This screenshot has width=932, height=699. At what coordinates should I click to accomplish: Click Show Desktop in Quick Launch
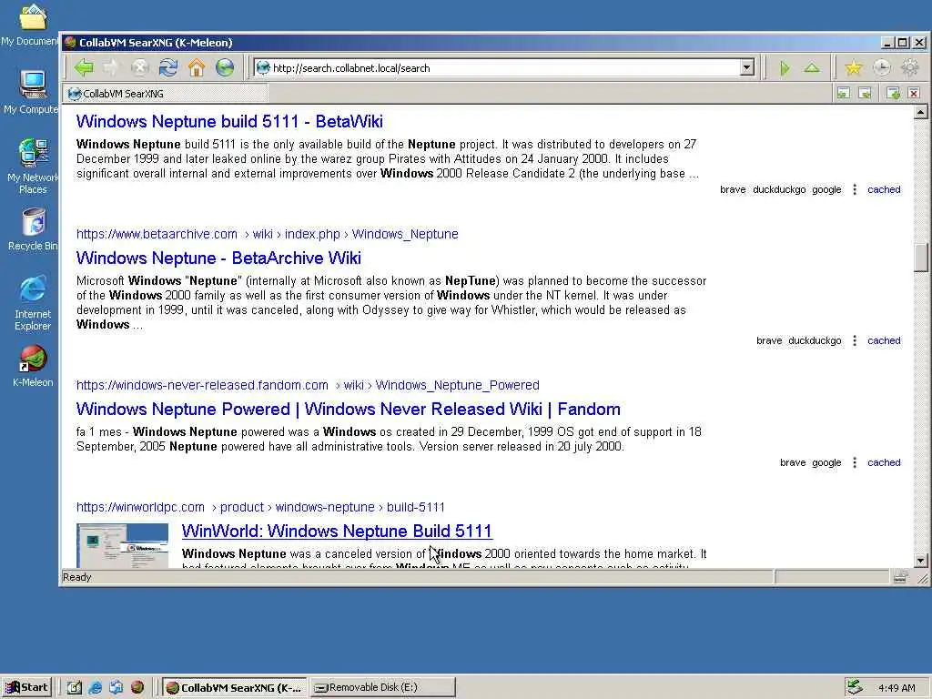click(74, 687)
